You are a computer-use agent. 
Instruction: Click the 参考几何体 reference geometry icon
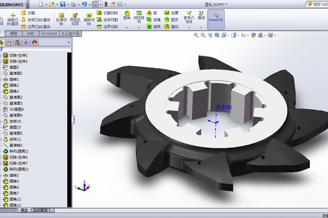tap(189, 17)
